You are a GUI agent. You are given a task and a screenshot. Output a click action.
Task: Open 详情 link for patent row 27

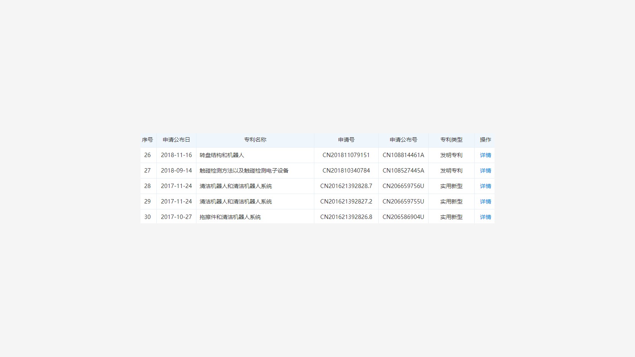[x=485, y=171]
